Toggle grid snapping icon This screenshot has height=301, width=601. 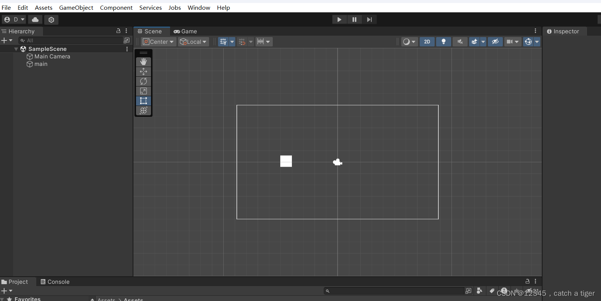[x=242, y=42]
